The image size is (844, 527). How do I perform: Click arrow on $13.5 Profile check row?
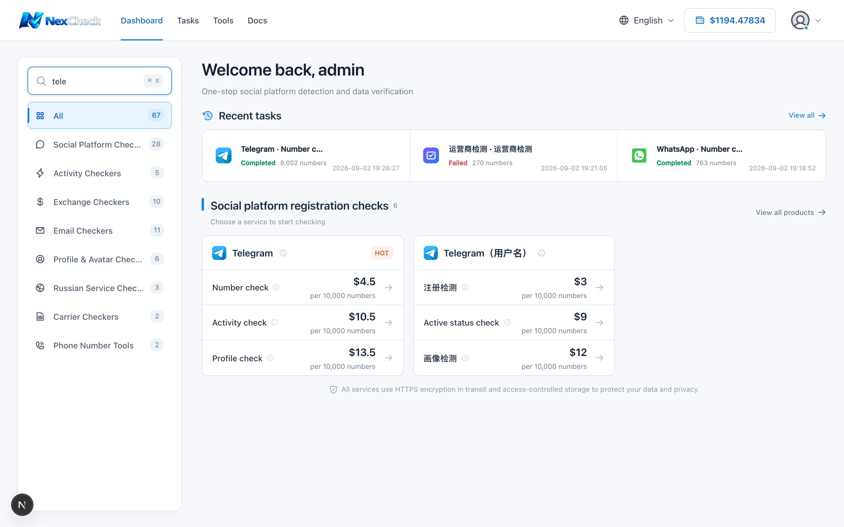tap(389, 358)
